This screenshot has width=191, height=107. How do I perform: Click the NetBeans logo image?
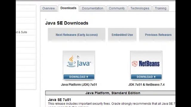tap(146, 64)
